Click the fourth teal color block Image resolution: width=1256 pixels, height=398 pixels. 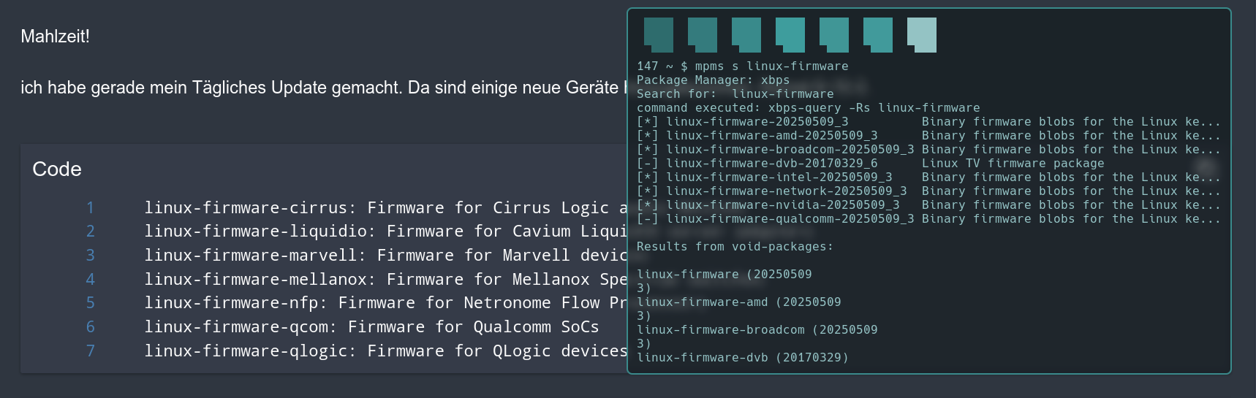coord(790,34)
